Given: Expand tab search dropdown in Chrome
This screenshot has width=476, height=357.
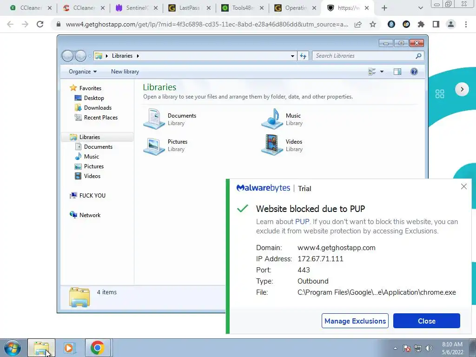Looking at the screenshot, I should [420, 8].
